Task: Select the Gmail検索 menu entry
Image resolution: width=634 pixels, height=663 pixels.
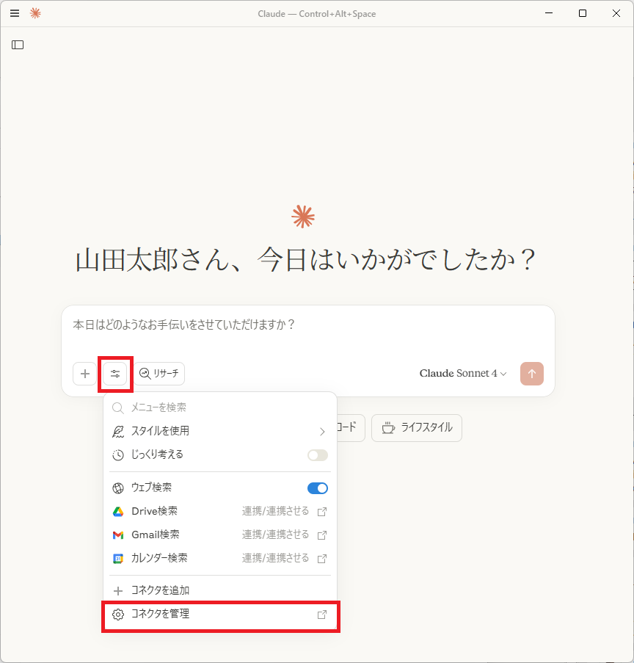Action: click(x=220, y=535)
